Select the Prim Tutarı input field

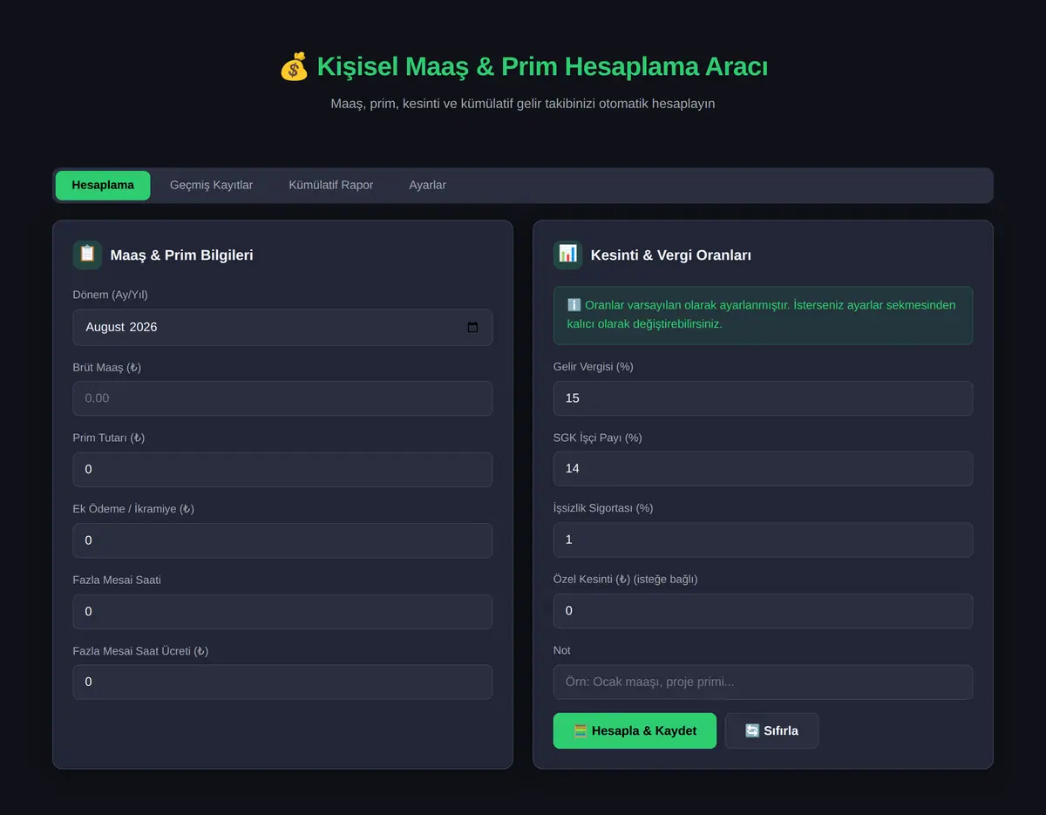(x=282, y=469)
